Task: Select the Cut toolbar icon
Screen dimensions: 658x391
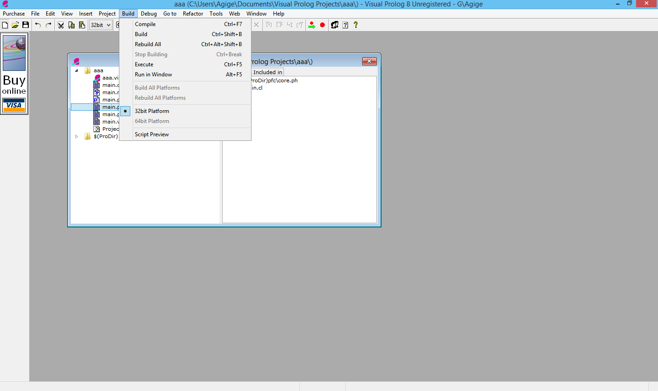Action: pos(61,25)
